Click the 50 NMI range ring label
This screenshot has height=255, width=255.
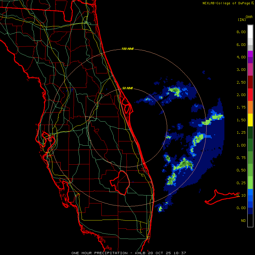(x=127, y=88)
